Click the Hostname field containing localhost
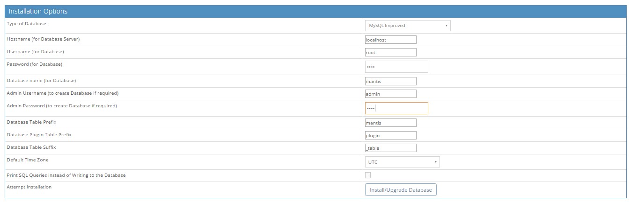 tap(390, 40)
